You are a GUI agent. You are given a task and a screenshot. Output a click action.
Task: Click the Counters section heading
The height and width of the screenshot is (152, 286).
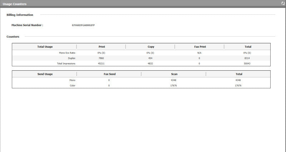[13, 37]
